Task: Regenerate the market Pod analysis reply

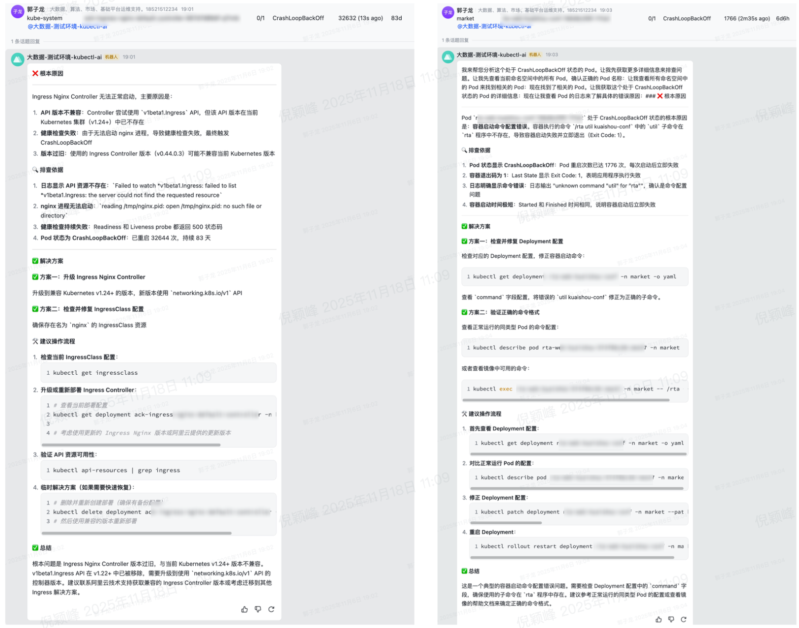Action: (683, 620)
